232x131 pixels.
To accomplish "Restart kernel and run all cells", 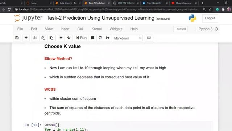I will point(108,38).
